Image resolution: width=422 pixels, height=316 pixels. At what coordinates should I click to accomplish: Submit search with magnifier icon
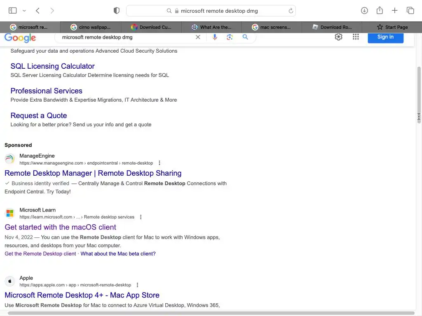[245, 37]
